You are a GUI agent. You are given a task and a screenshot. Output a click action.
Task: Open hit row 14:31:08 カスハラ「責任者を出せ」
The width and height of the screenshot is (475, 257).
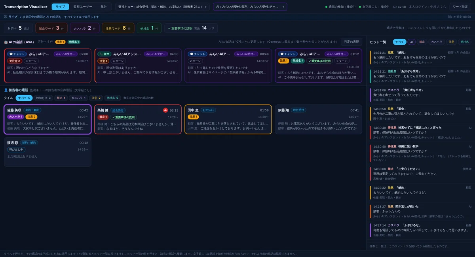click(420, 95)
